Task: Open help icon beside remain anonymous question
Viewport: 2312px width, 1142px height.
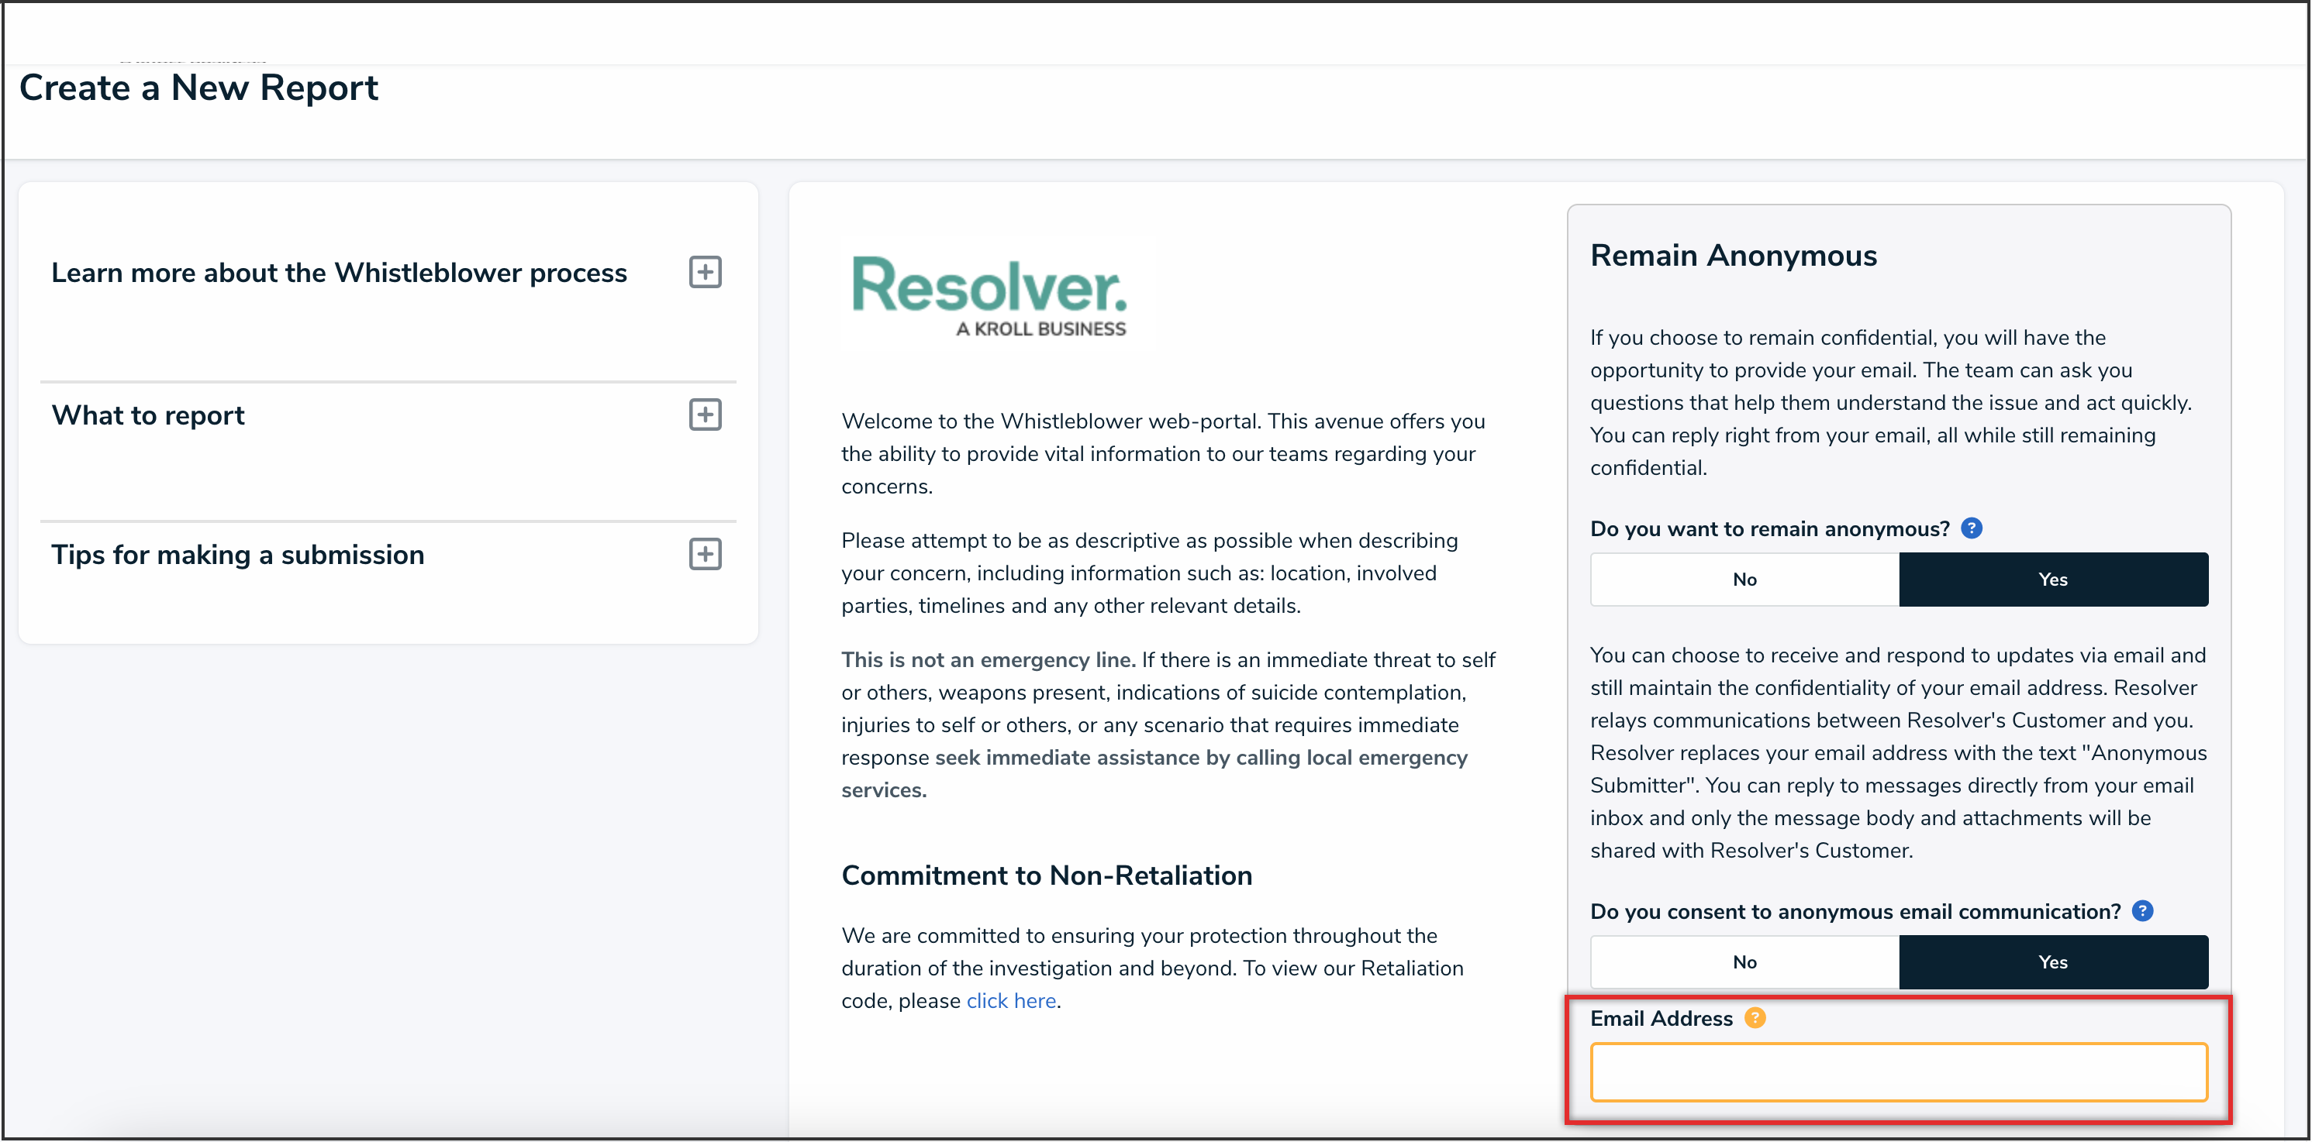Action: click(x=1971, y=528)
